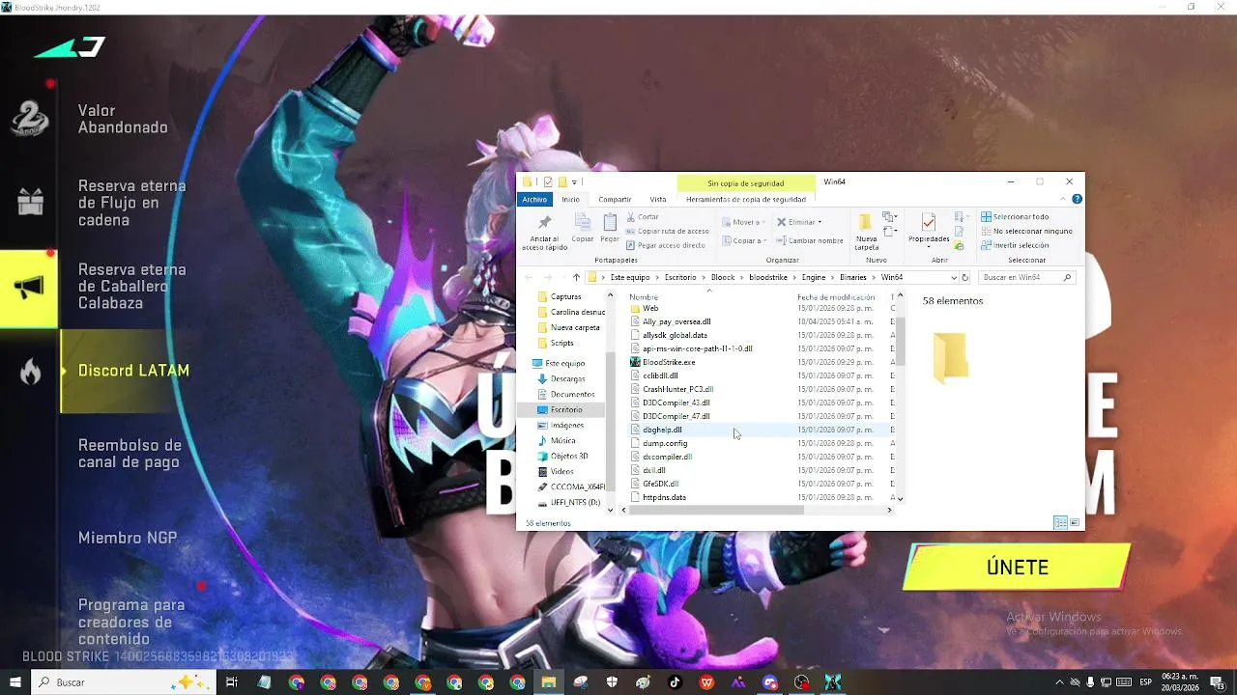The height and width of the screenshot is (695, 1237).
Task: Switch to the Inicio ribbon tab
Action: (570, 200)
